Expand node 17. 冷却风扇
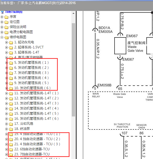Screen dimensions: 153x159 6,124
